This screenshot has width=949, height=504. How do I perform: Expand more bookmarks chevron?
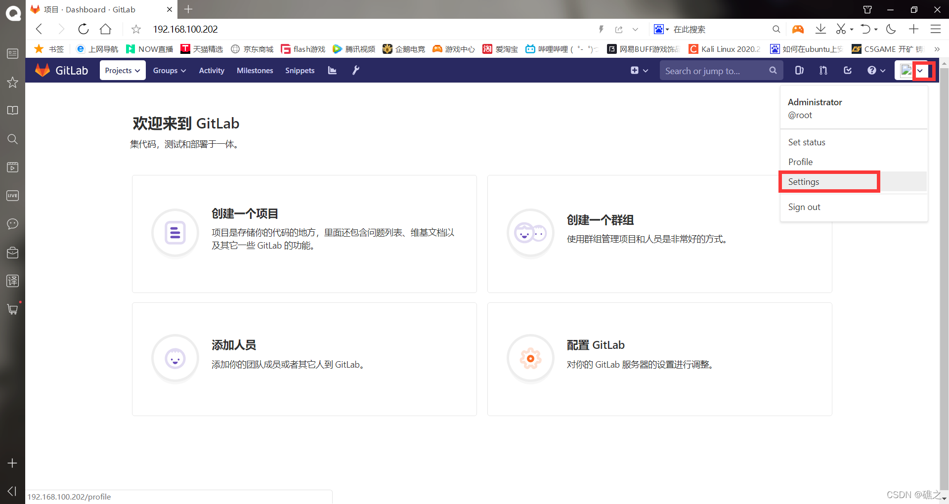click(937, 49)
